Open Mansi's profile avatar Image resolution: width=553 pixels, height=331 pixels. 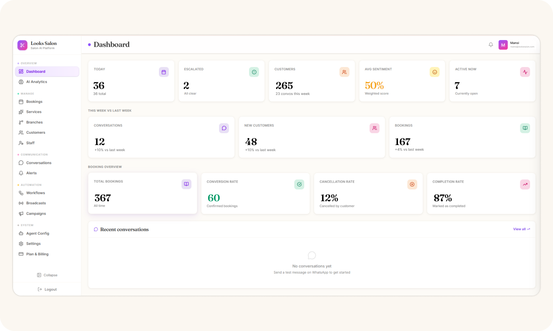[x=503, y=45]
